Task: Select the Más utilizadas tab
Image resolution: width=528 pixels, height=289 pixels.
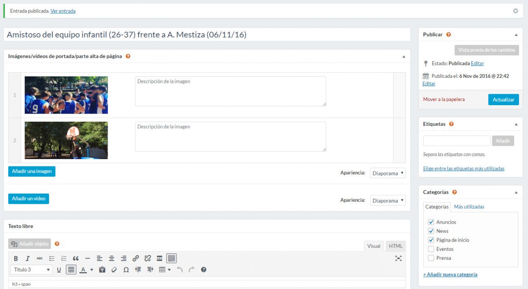Action: (469, 207)
